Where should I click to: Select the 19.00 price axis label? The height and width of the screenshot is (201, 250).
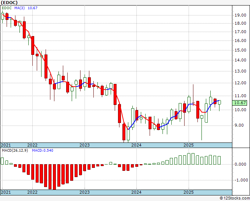click(240, 15)
